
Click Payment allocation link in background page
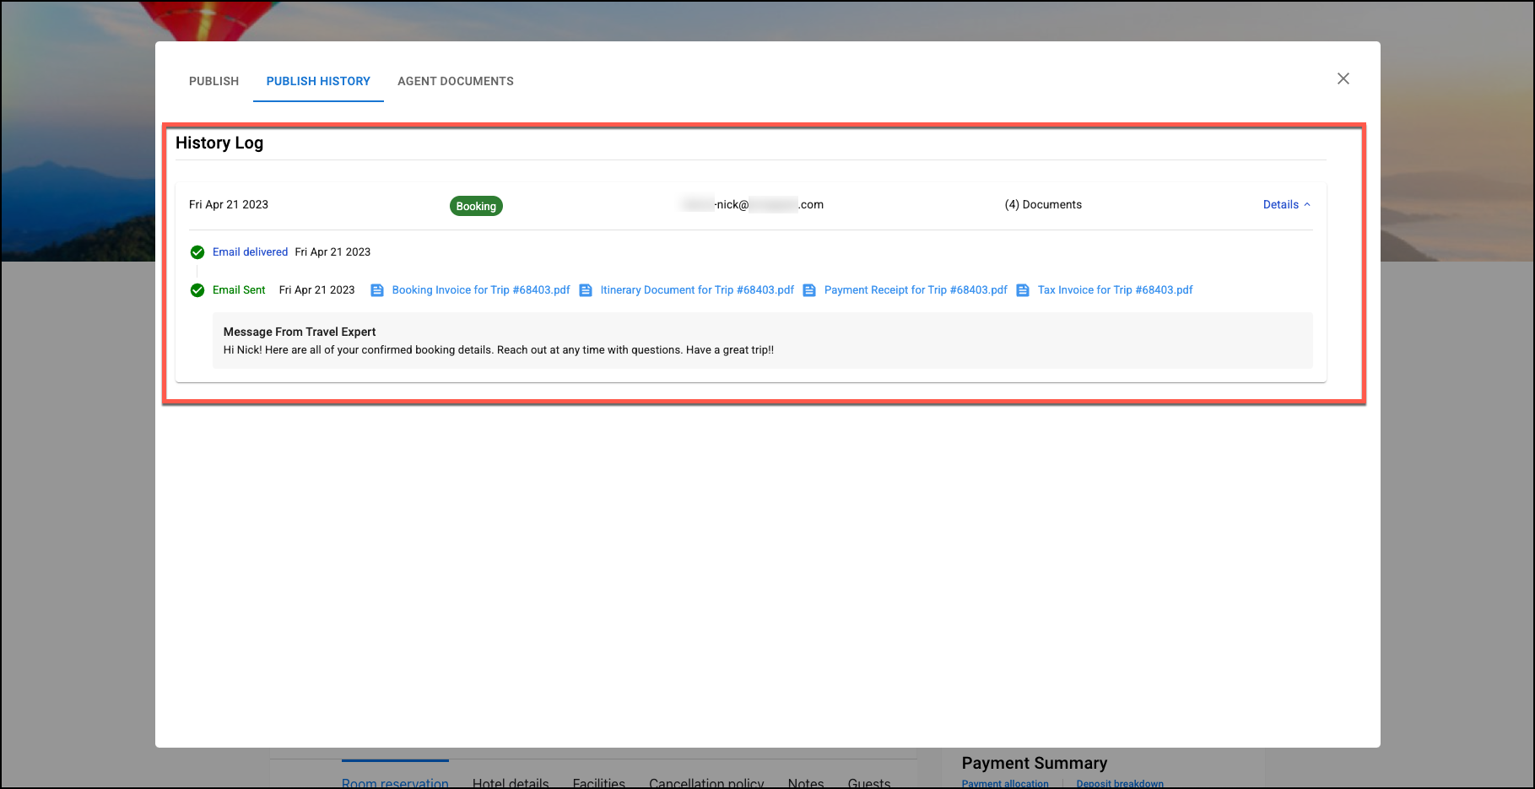pos(1005,783)
